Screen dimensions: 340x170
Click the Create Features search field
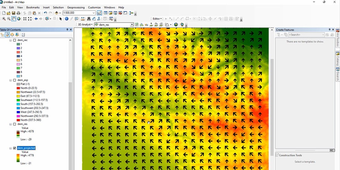[x=306, y=35]
